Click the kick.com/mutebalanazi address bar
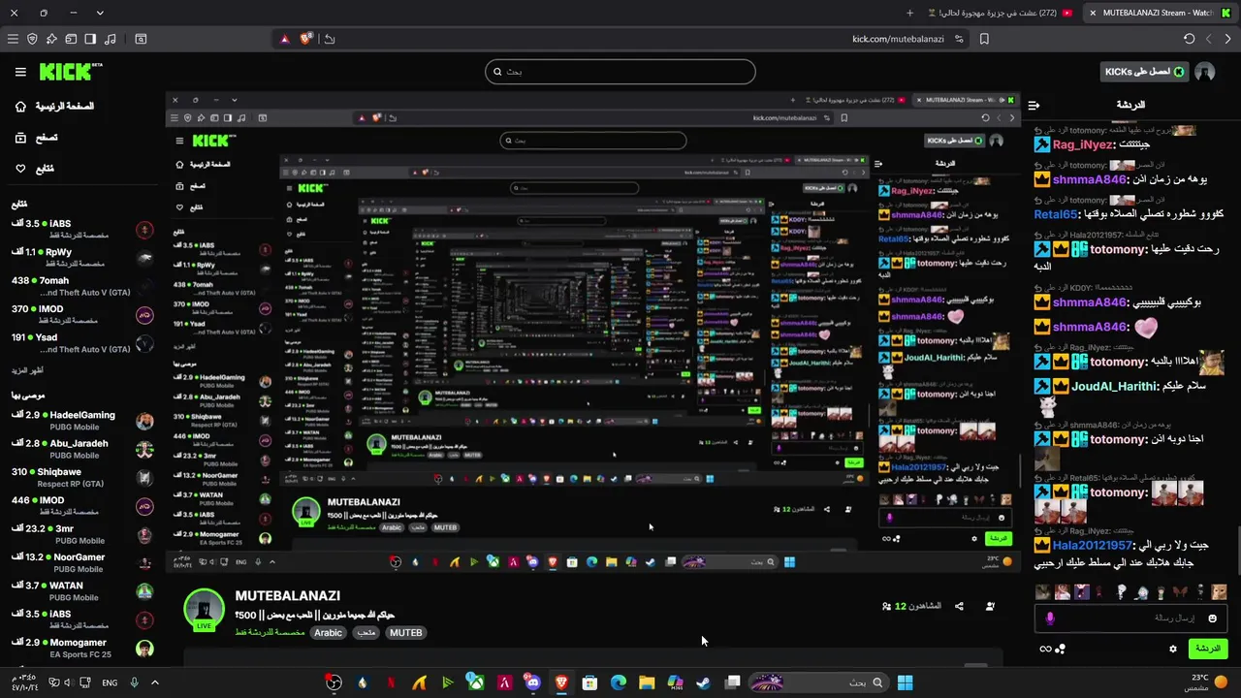The width and height of the screenshot is (1241, 698). (898, 39)
